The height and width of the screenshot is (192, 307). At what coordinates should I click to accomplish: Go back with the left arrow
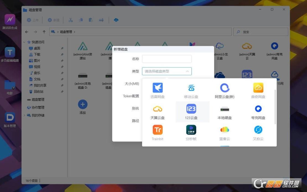[27, 32]
